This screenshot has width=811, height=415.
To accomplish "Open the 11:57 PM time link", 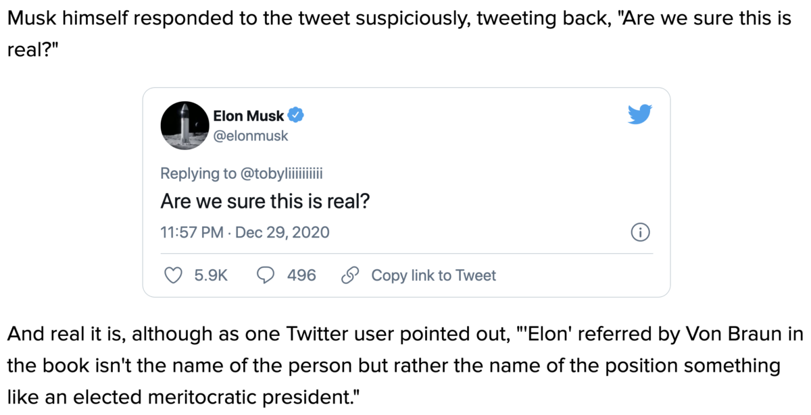I will coord(192,233).
